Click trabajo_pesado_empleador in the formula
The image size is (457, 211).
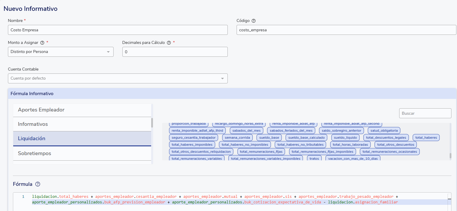[366, 197]
